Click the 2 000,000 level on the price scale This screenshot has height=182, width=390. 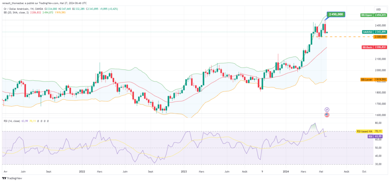[379, 70]
